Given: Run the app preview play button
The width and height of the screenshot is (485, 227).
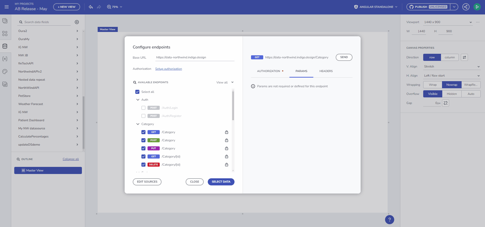Looking at the screenshot, I should [477, 7].
